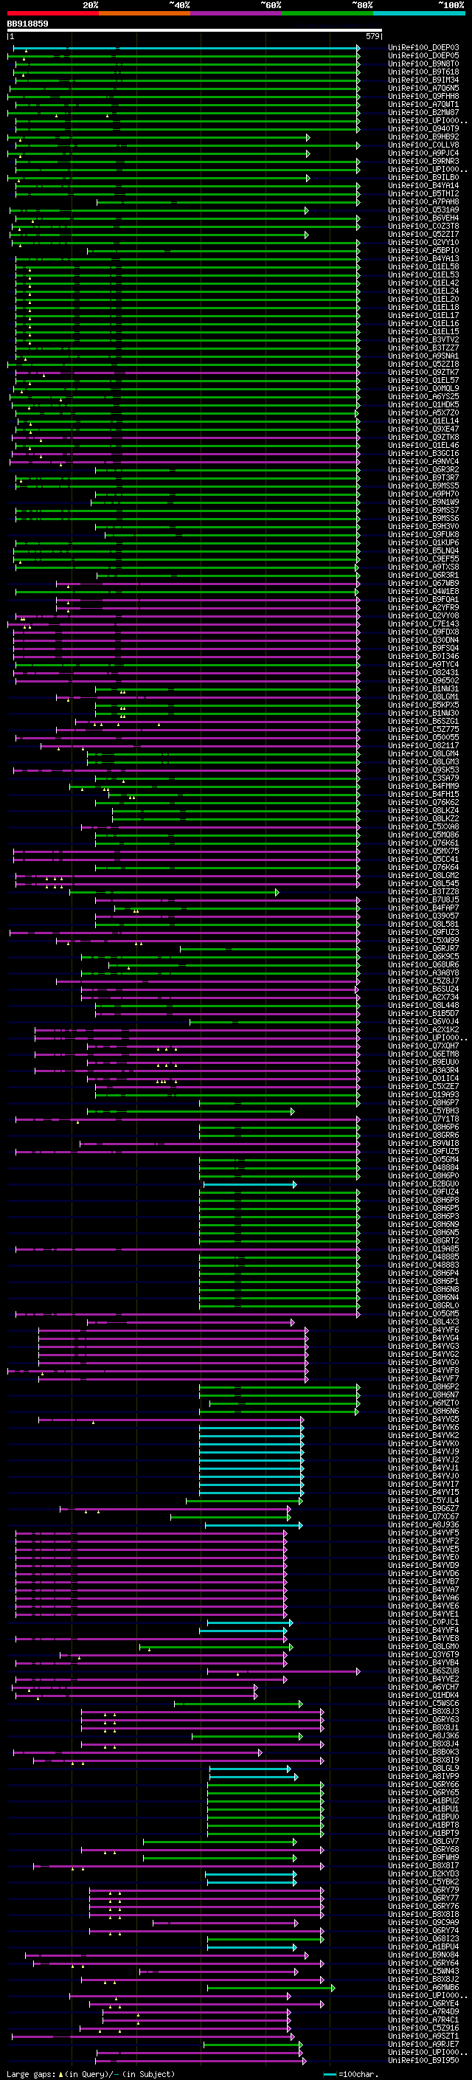Select hit label UniRef100_Q8GRR6
472x2080 pixels.
[423, 1136]
